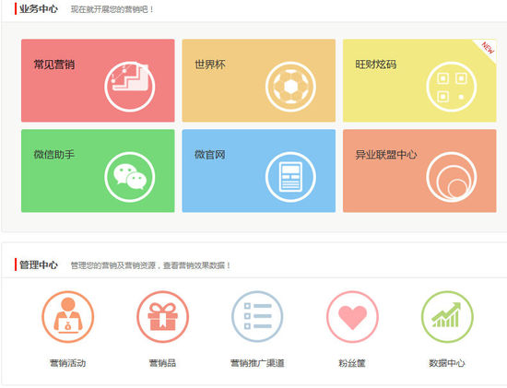Open the 旺财炫码 yellow tile
The width and height of the screenshot is (507, 388).
coord(419,80)
